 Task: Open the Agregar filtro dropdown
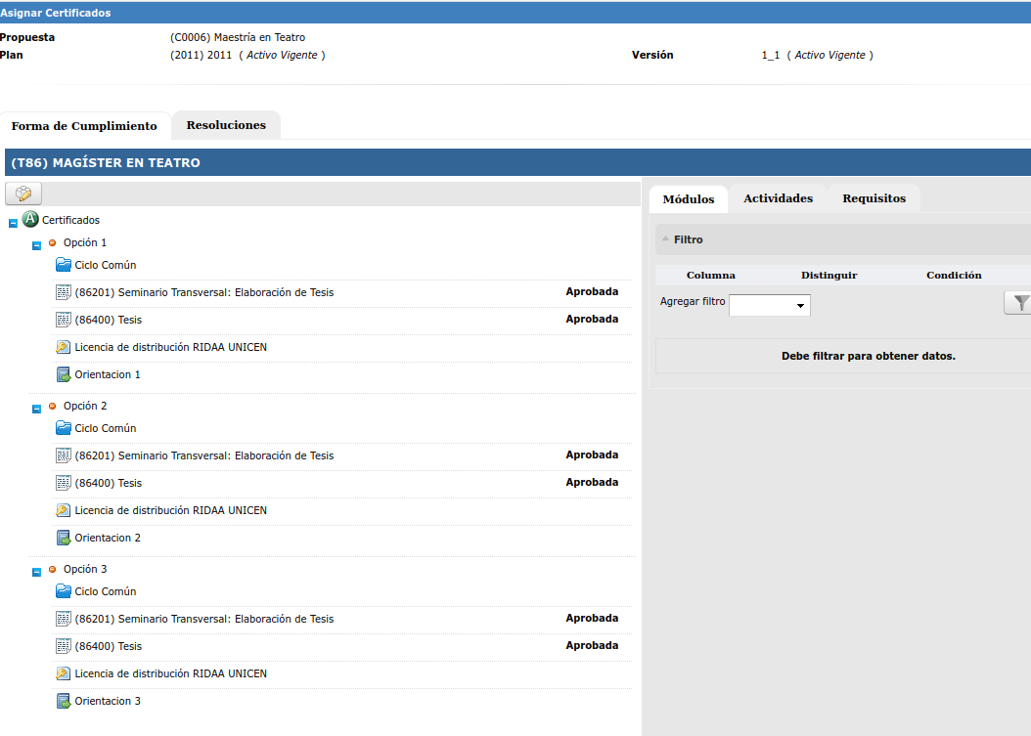click(770, 305)
